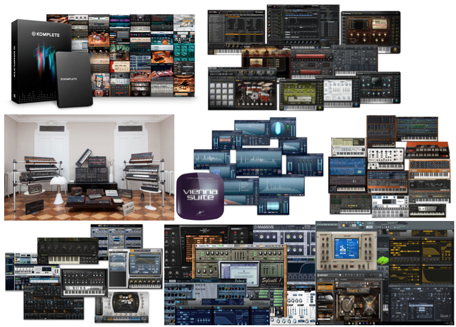Image resolution: width=456 pixels, height=327 pixels.
Task: Click the KONTAKT header label
Action: pyautogui.click(x=324, y=275)
